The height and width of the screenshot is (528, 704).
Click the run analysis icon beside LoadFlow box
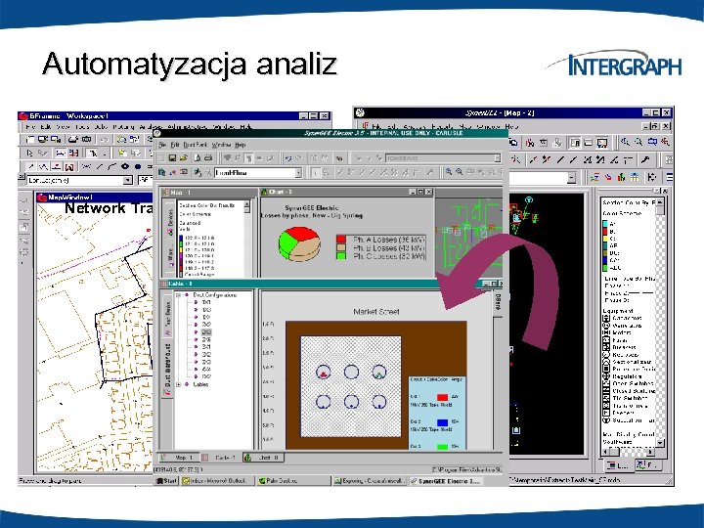198,172
